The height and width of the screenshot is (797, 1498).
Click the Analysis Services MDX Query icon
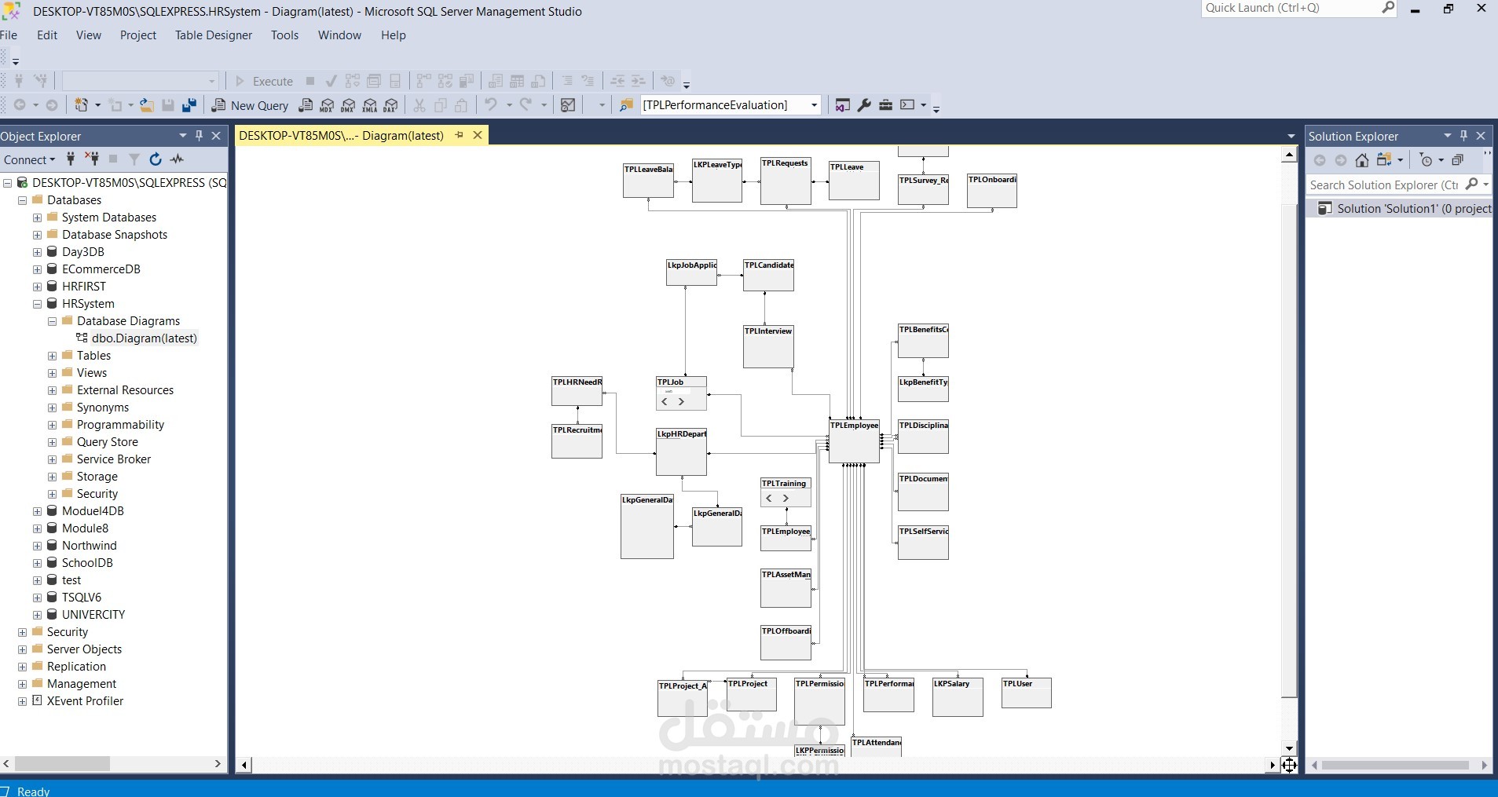(327, 105)
